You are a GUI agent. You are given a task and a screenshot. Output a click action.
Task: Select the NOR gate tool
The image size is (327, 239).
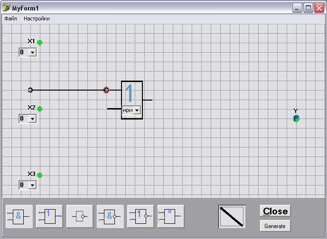point(140,216)
